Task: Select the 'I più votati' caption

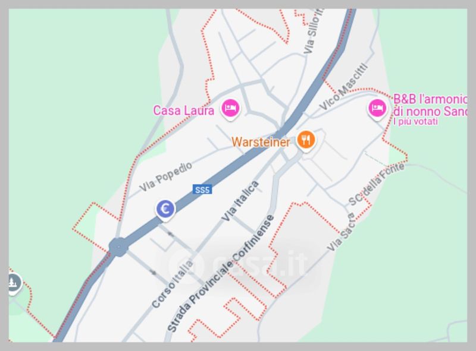Action: [415, 122]
